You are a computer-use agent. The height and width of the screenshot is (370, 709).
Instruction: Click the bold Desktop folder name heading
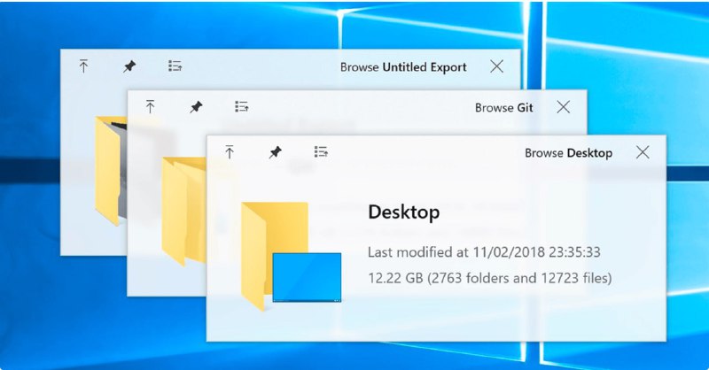tap(403, 212)
